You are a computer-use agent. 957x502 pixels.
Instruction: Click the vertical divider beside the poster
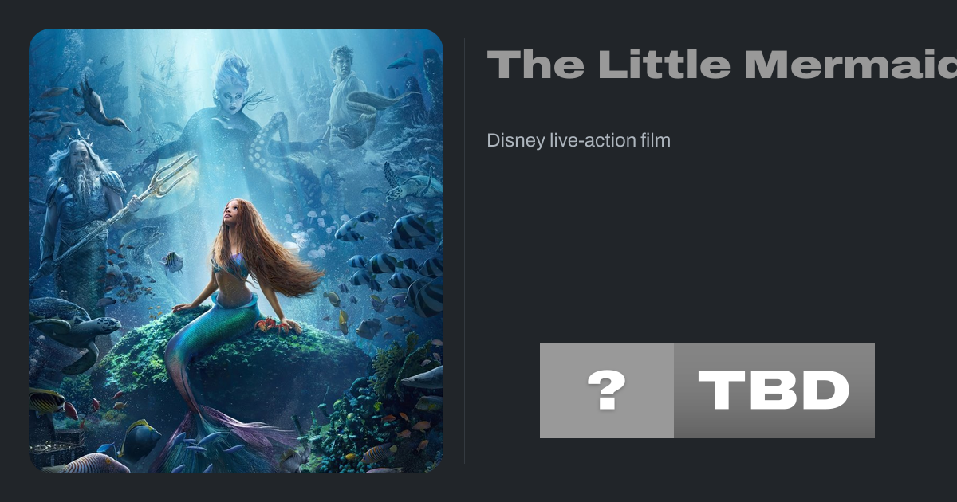point(465,250)
